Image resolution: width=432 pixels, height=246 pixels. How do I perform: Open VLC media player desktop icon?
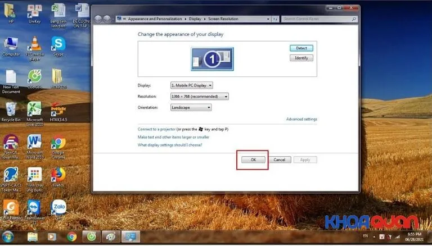[x=34, y=44]
